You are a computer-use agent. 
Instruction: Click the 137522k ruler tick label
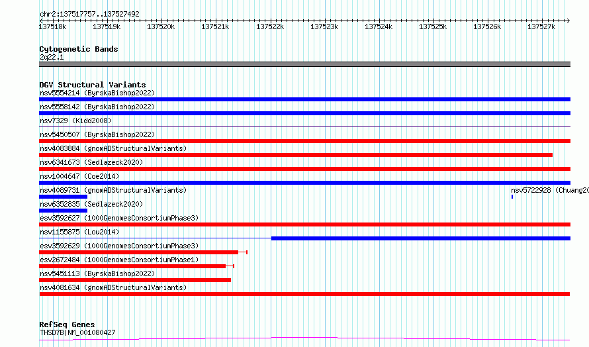pyautogui.click(x=270, y=26)
